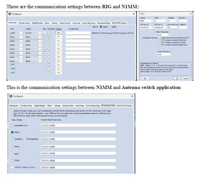Open WSJT/JTDX Setup tab in upper Configurer

119,23
